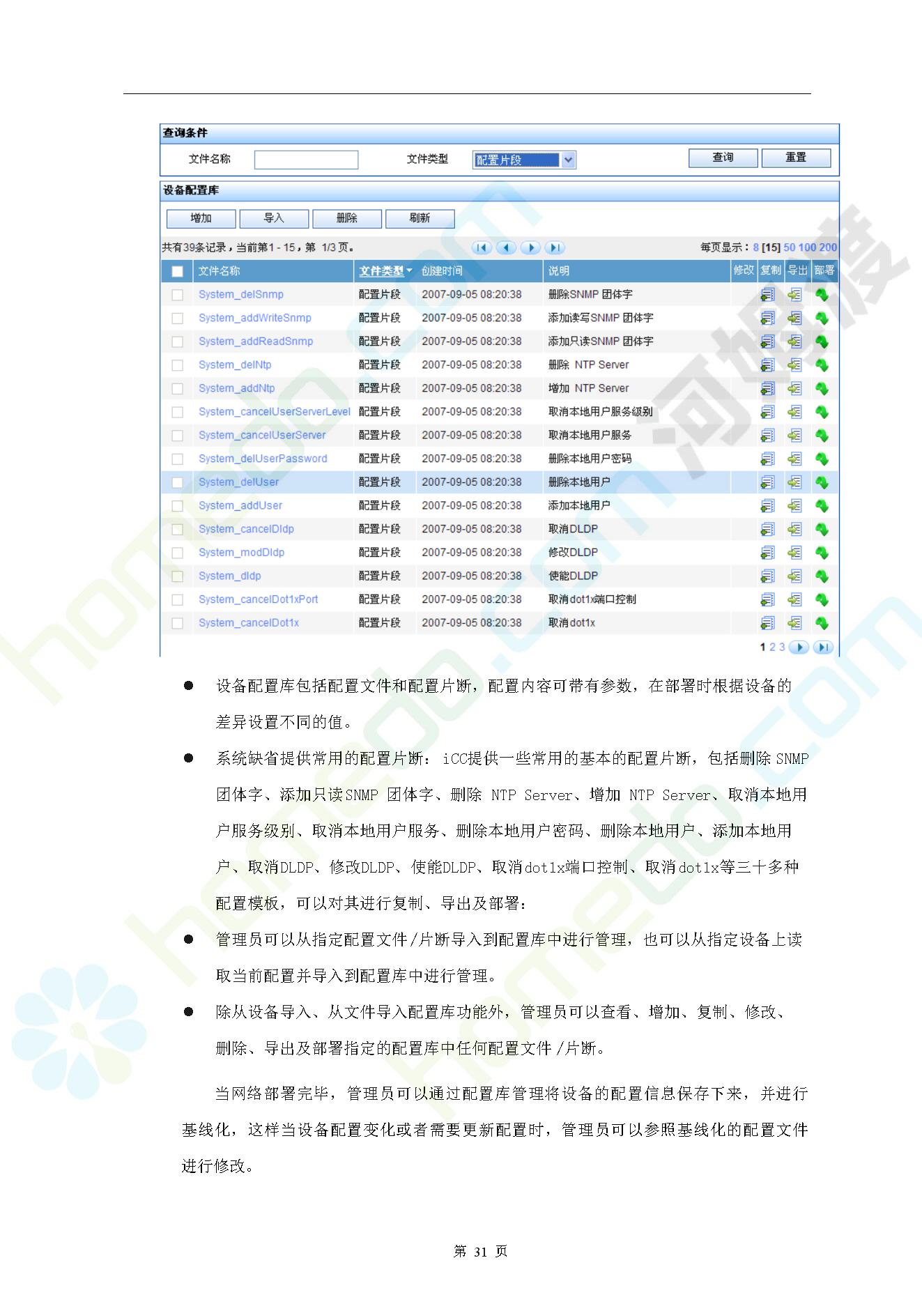Open the System_cancelDot1xPort file link
This screenshot has height=1304, width=922.
pos(259,599)
